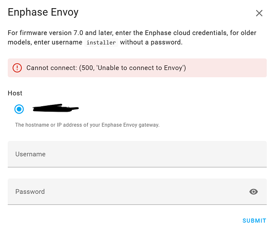Click the red error alert icon
273x227 pixels.
[x=17, y=68]
